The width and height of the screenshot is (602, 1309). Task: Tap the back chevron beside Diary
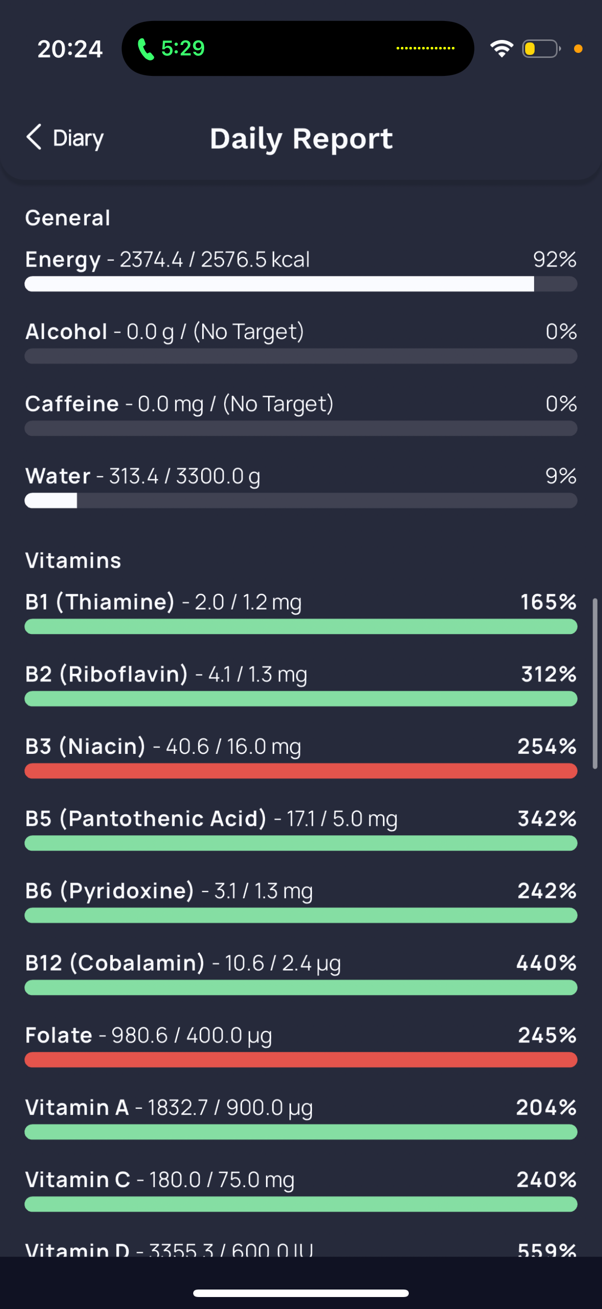pos(33,137)
